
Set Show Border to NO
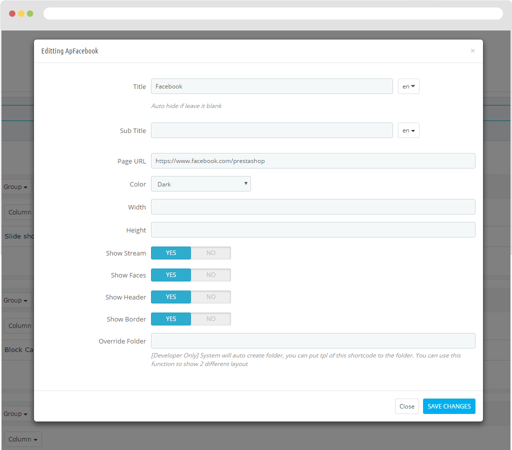coord(211,318)
